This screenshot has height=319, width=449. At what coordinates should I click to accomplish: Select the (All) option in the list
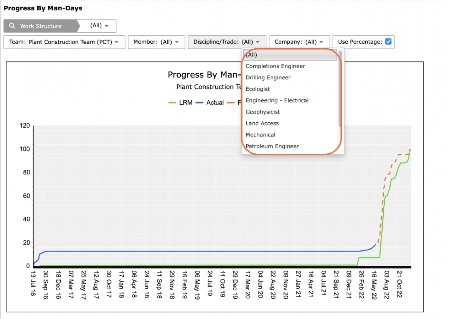[290, 55]
